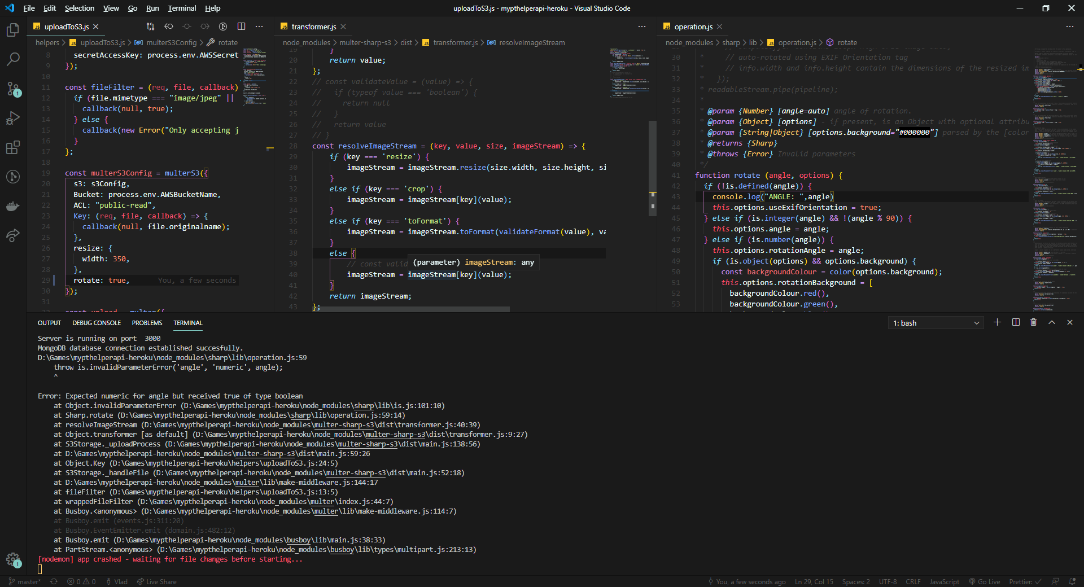Kill the terminal with trash icon
This screenshot has width=1084, height=587.
[x=1034, y=322]
